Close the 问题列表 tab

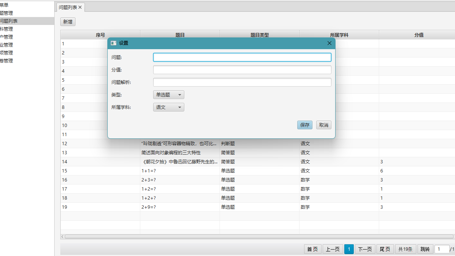(80, 7)
